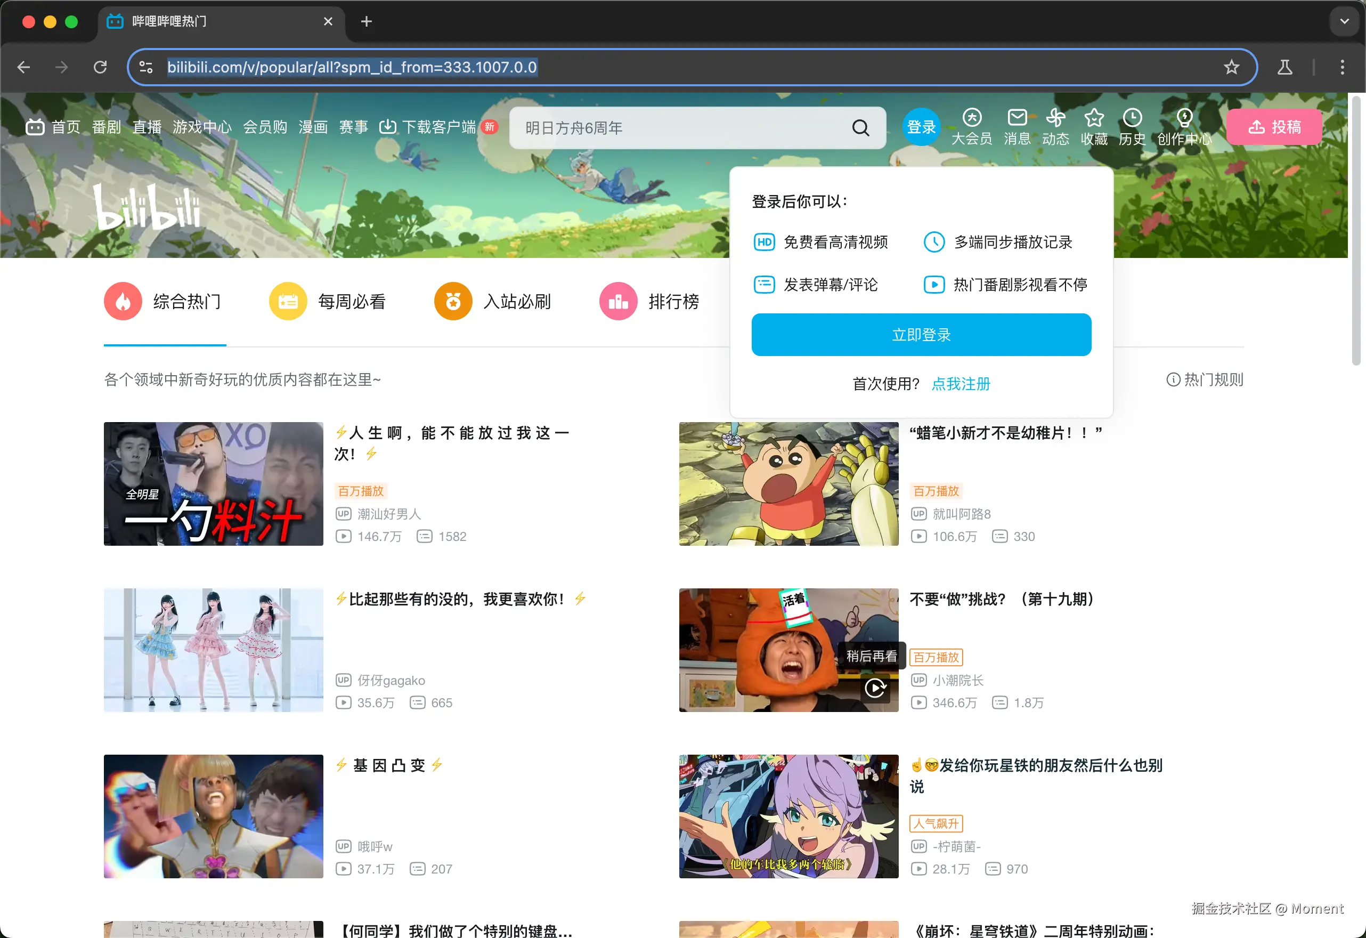Switch to 每周必看 tab
Viewport: 1366px width, 938px height.
tap(328, 301)
